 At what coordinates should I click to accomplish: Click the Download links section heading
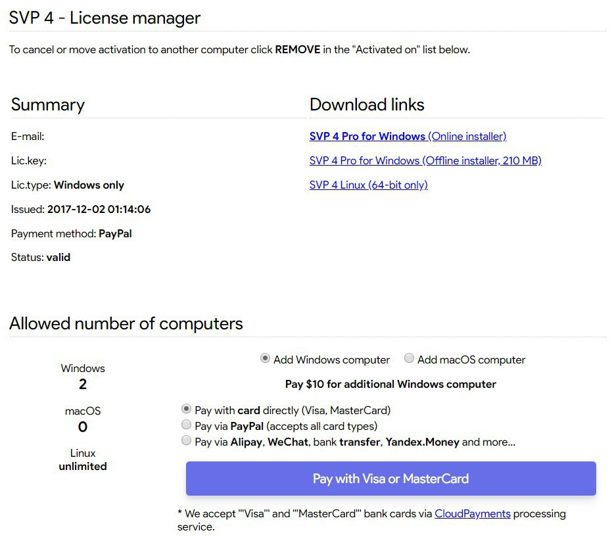click(x=367, y=105)
